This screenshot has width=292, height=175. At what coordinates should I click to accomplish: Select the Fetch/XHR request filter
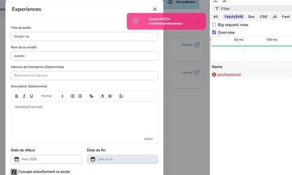pos(234,17)
